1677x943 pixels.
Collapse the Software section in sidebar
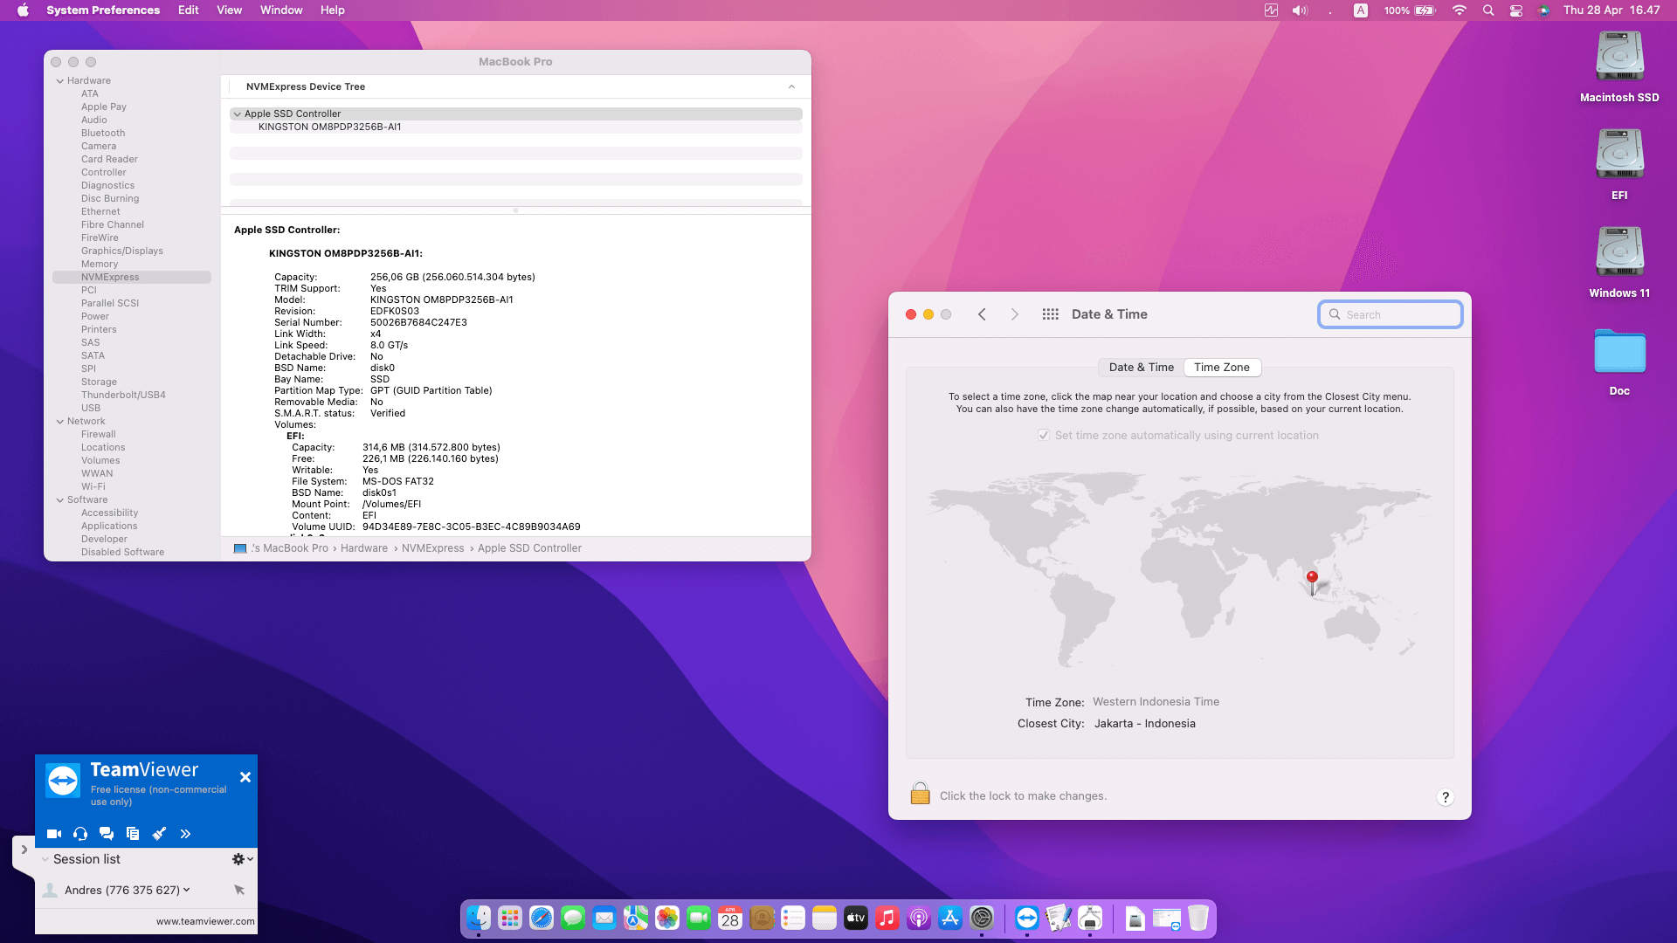pyautogui.click(x=60, y=500)
